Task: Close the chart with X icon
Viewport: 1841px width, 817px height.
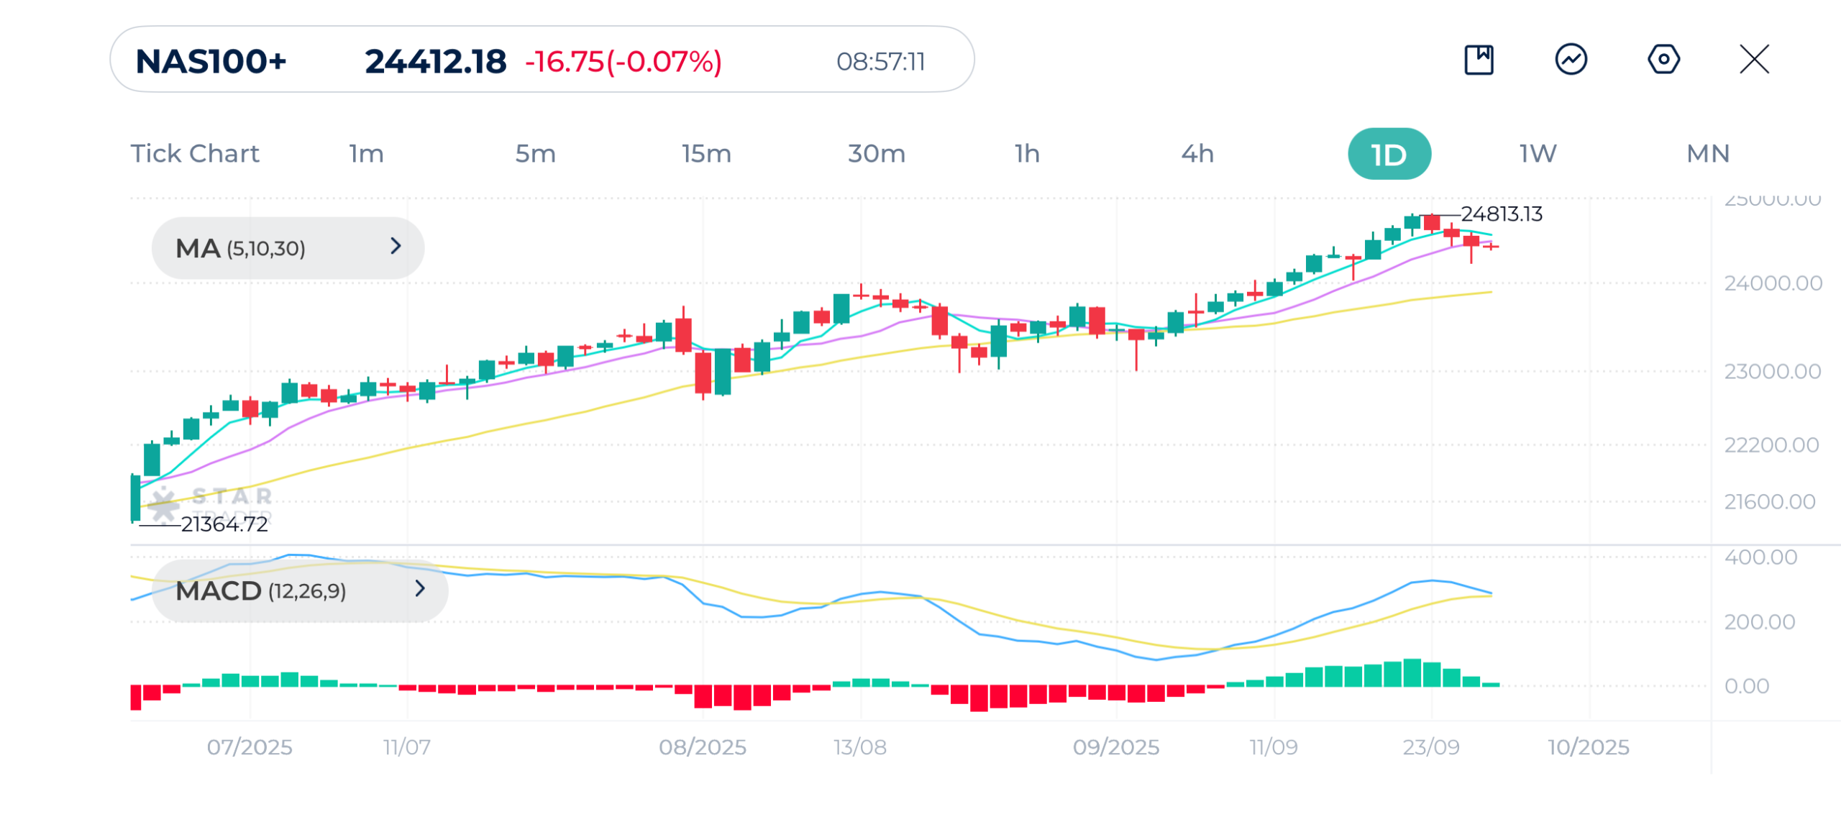Action: click(x=1754, y=60)
